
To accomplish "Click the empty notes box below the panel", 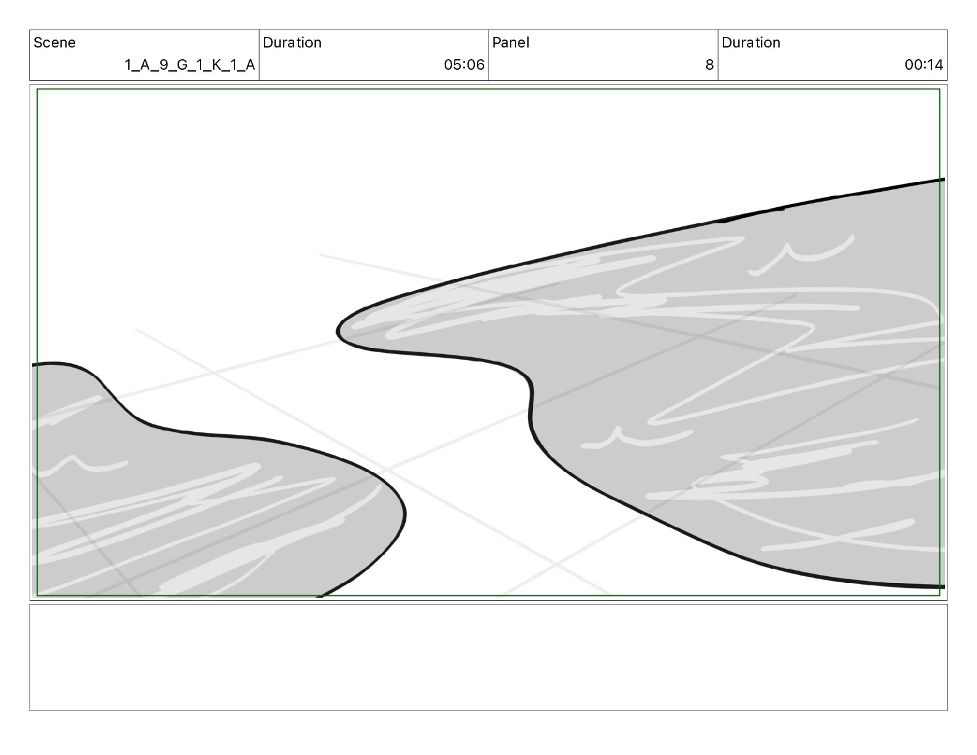I will (x=488, y=658).
